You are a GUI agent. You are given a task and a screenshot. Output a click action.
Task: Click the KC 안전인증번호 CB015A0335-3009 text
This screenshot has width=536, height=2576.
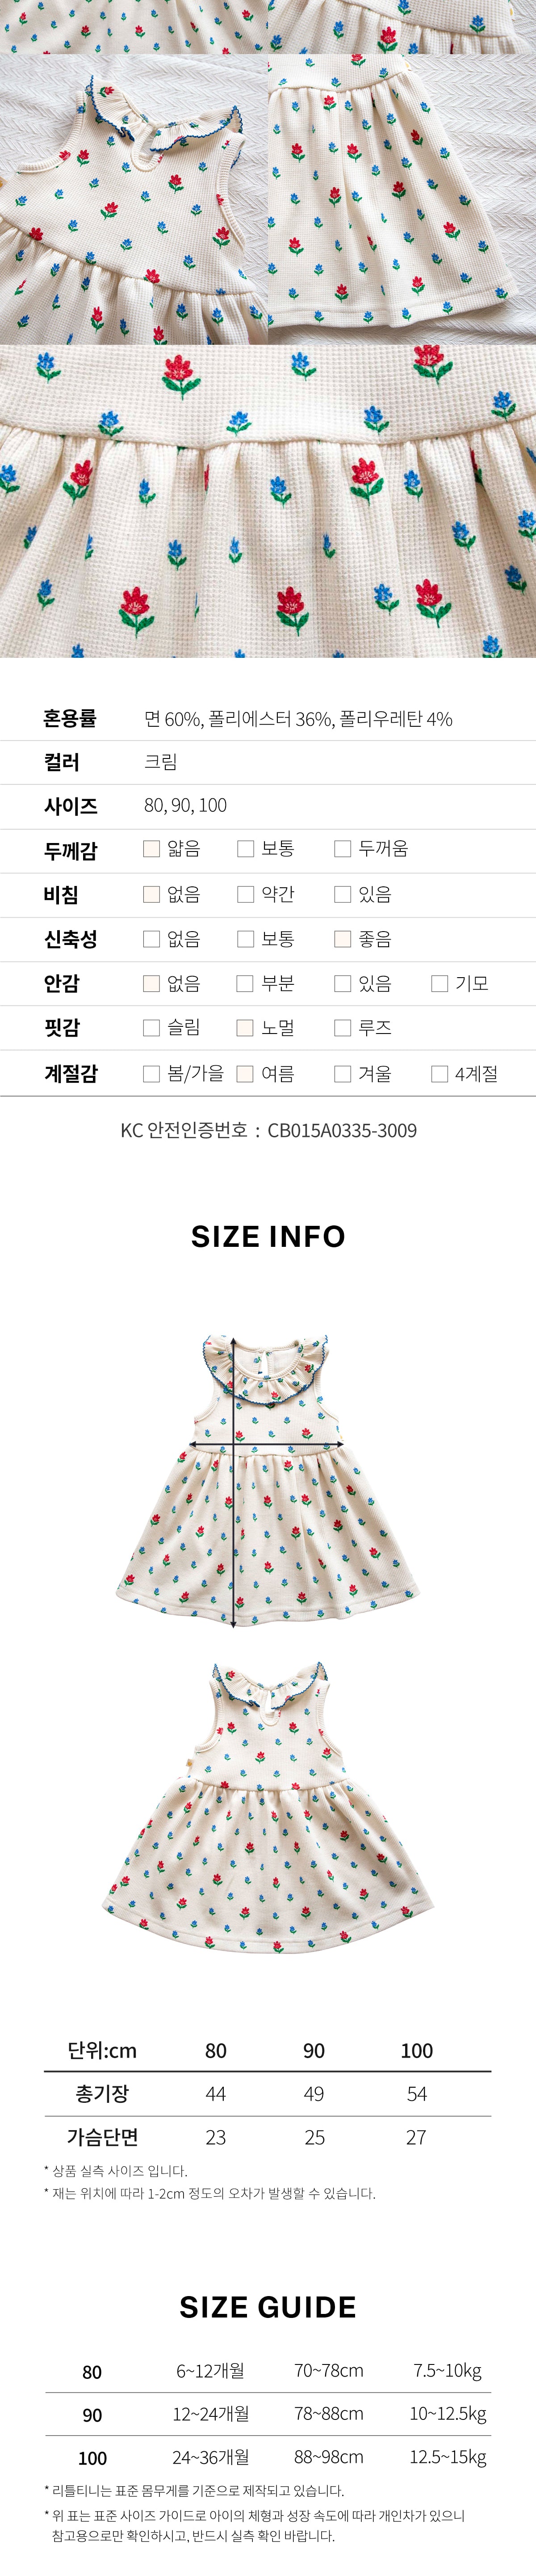268,1131
